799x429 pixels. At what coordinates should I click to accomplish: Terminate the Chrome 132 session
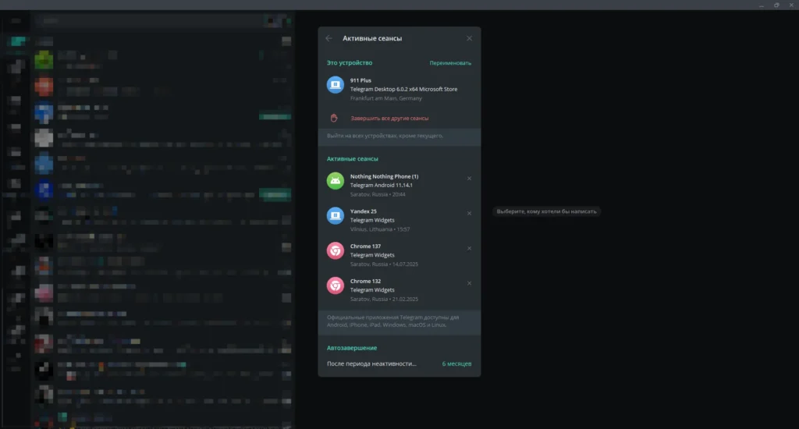pos(469,283)
